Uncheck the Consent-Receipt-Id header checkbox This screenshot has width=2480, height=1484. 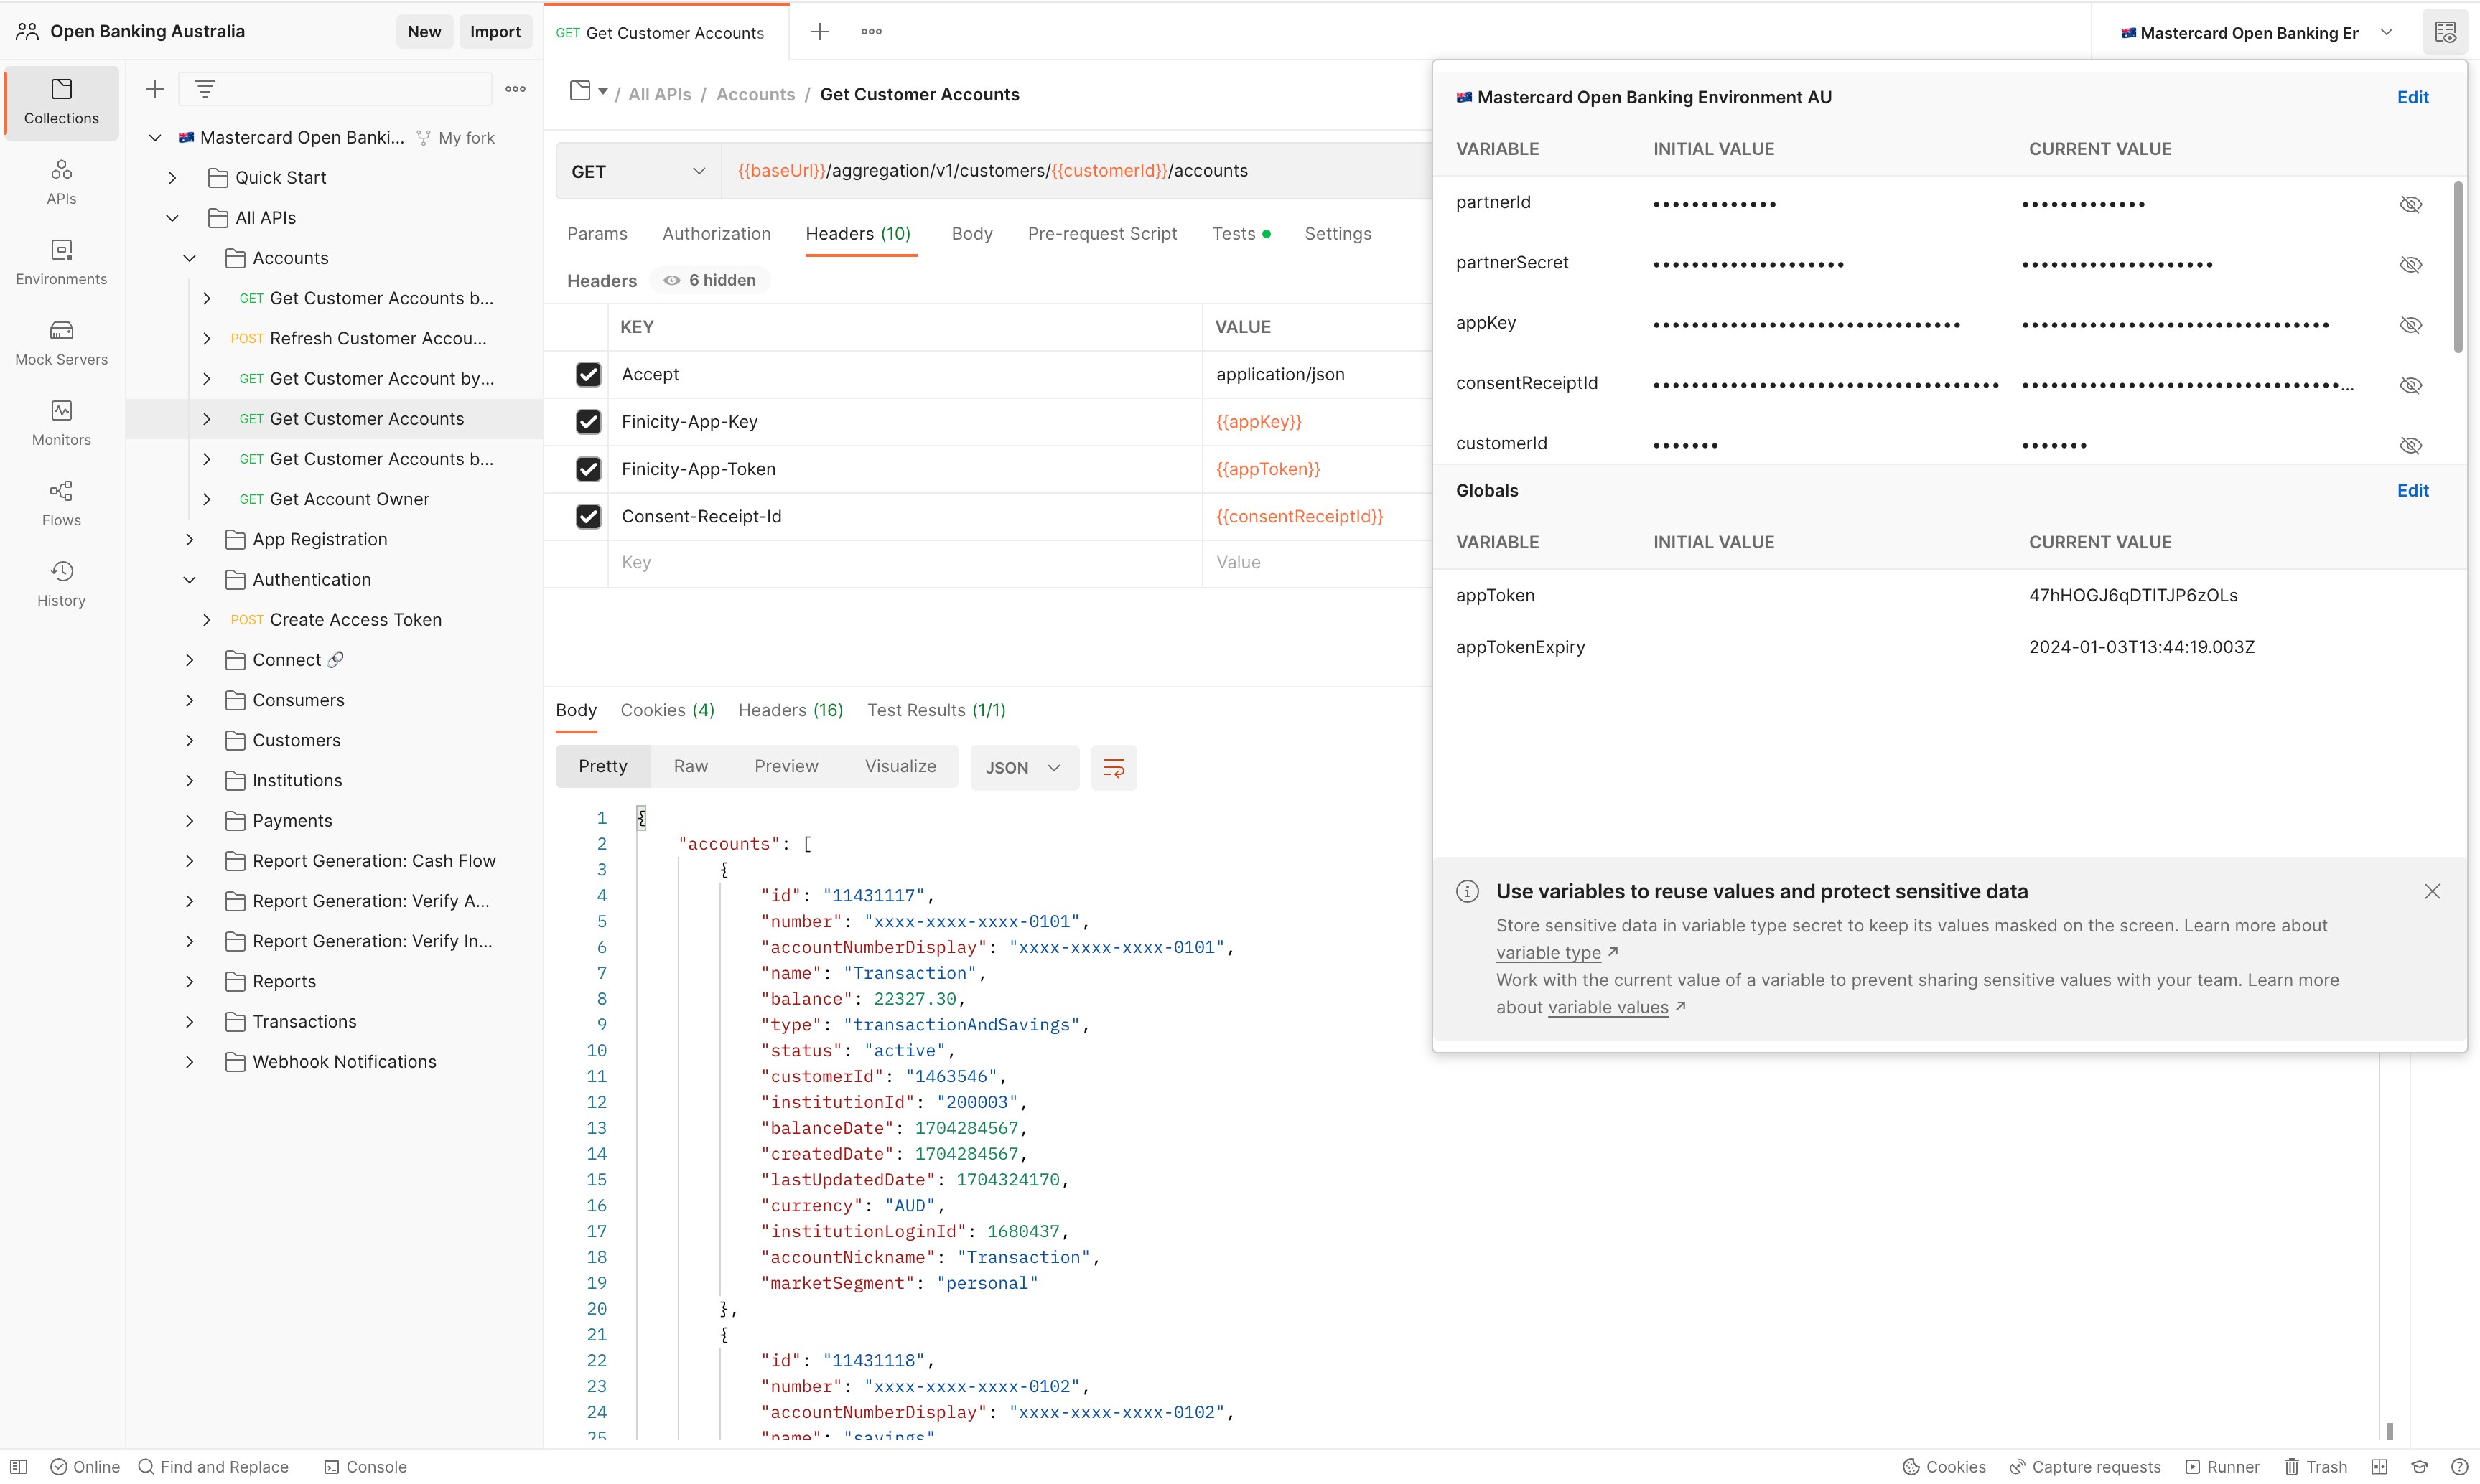pos(588,517)
